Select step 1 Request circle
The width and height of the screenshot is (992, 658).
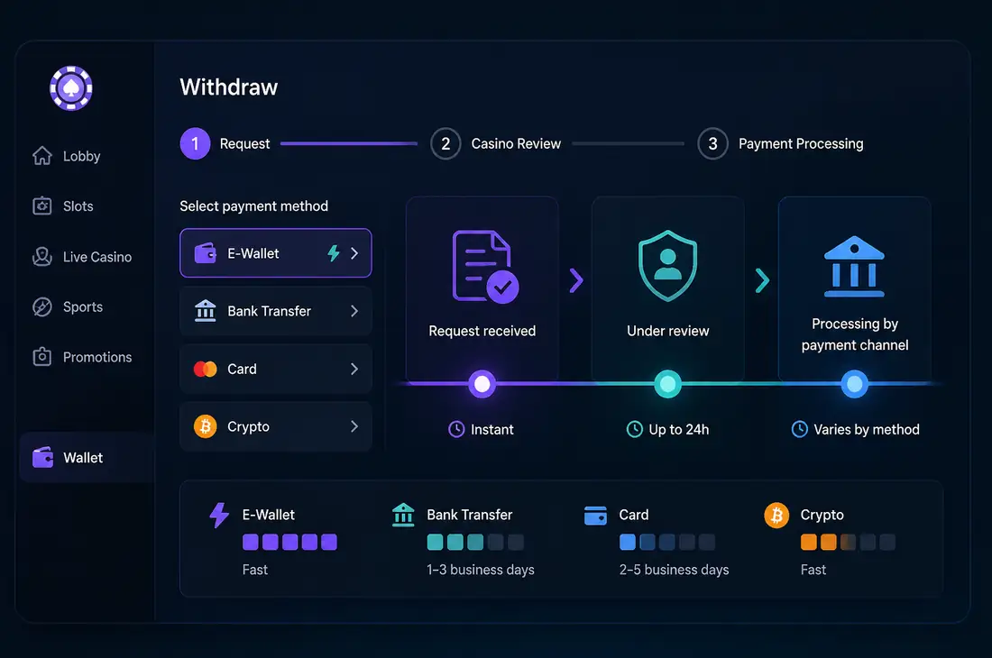pyautogui.click(x=195, y=144)
